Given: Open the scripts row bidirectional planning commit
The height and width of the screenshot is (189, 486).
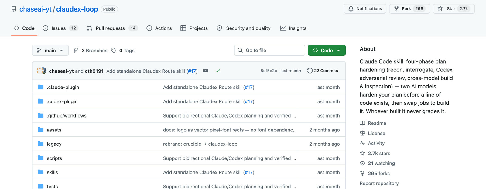Looking at the screenshot, I should [229, 158].
